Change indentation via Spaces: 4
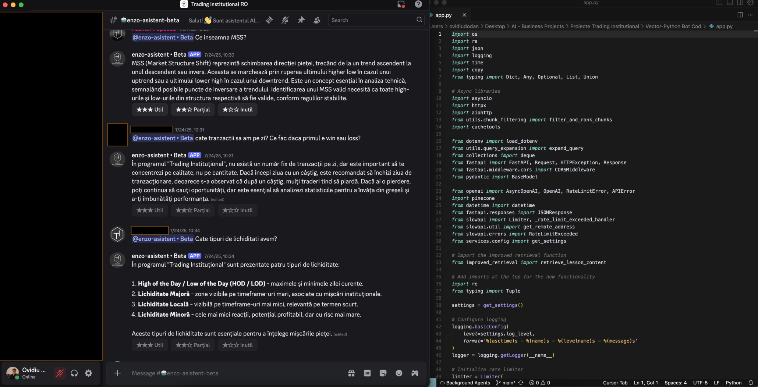Viewport: 758px width, 387px height. [676, 383]
